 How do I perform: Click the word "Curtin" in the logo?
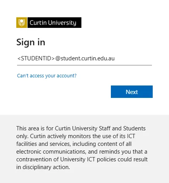(x=38, y=23)
